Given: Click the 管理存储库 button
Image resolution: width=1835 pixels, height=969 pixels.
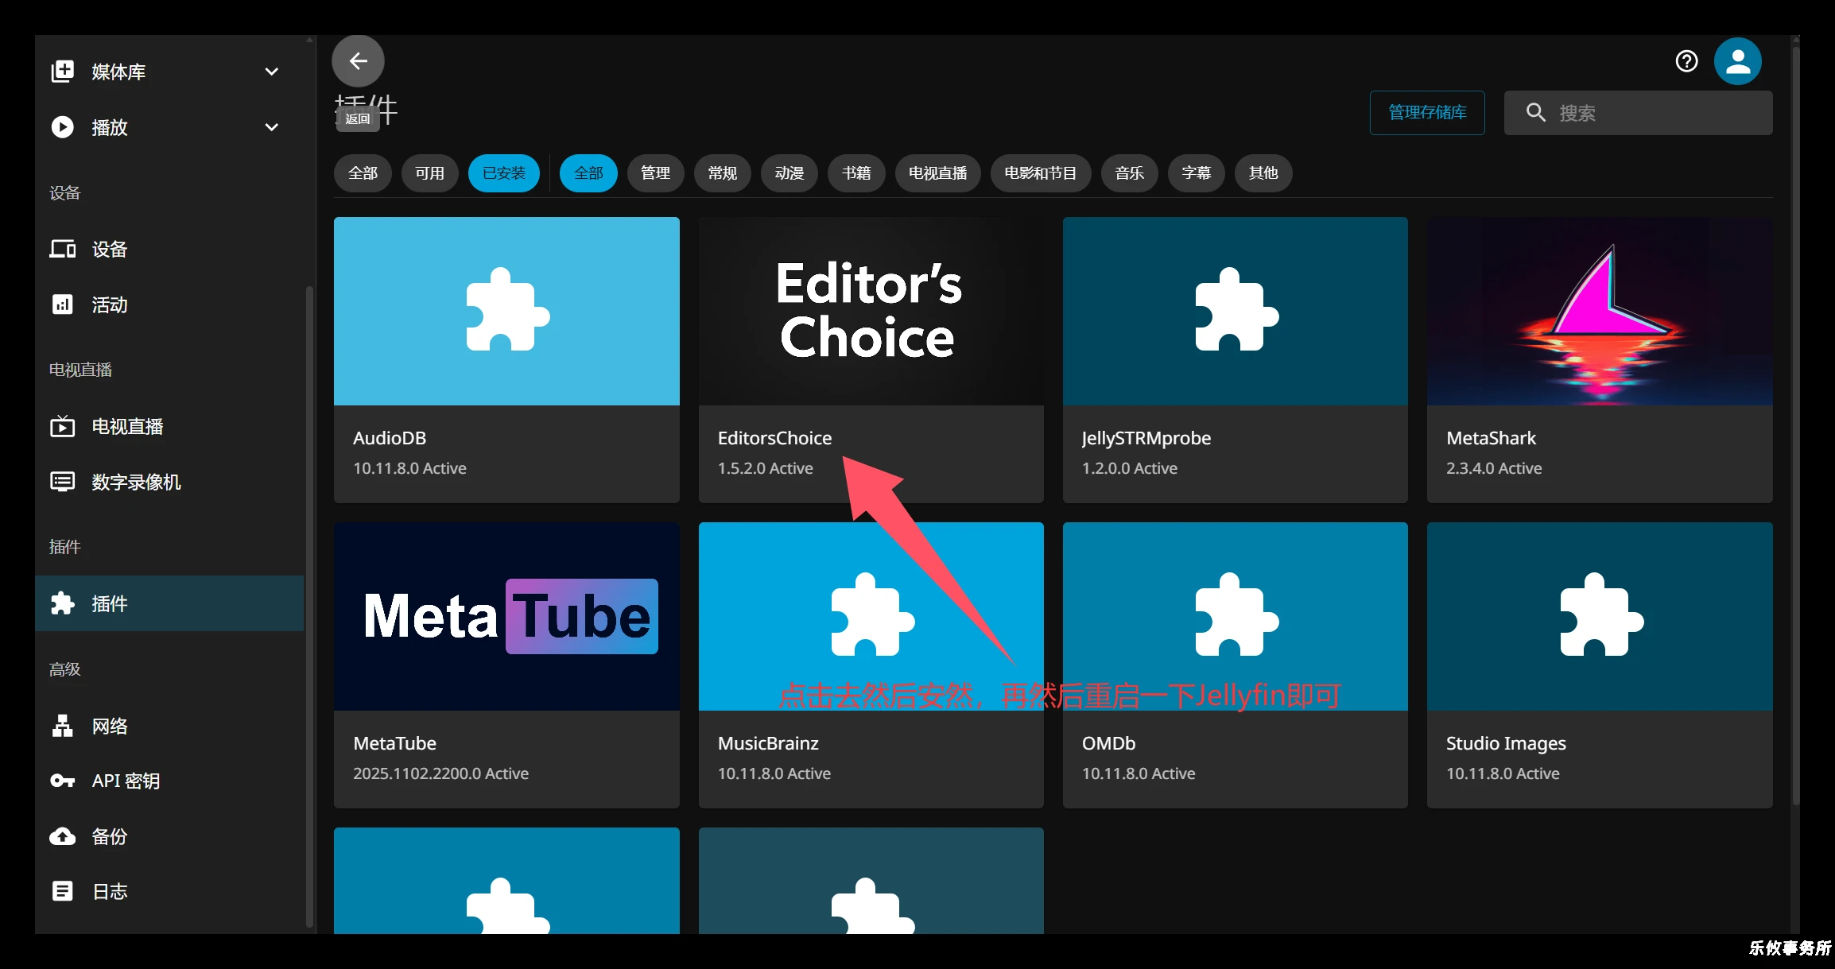Looking at the screenshot, I should point(1427,113).
